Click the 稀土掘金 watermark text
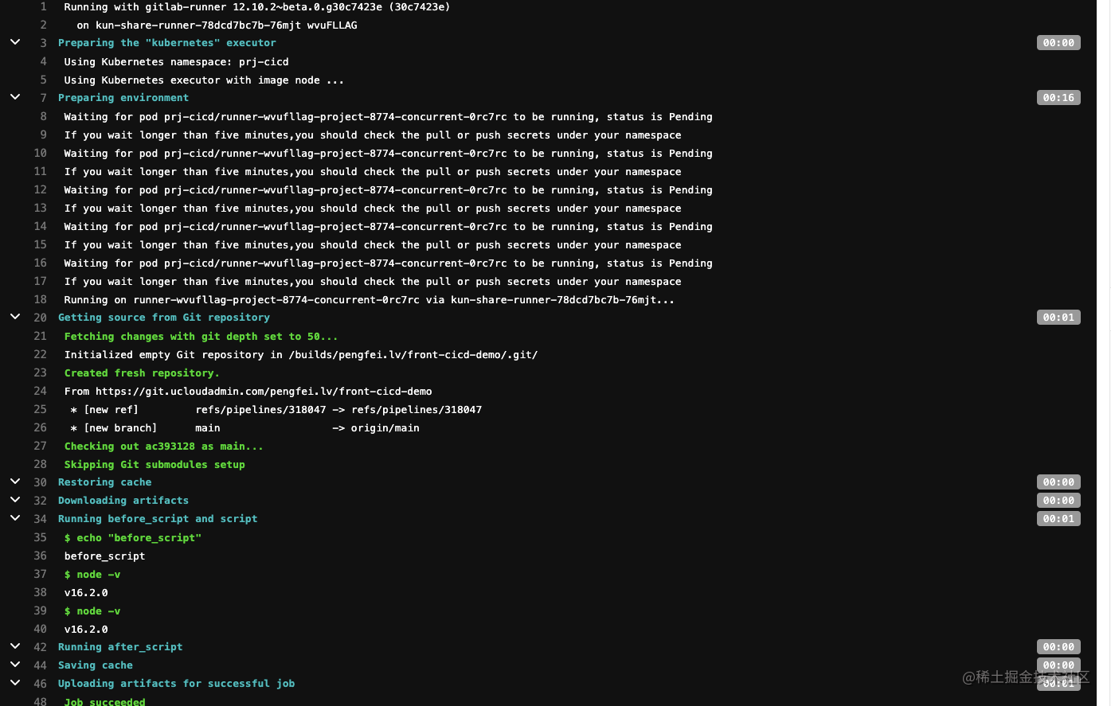The width and height of the screenshot is (1111, 706). (x=1027, y=677)
